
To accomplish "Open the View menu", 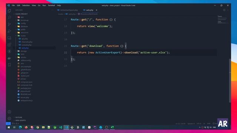I will click(x=34, y=5).
